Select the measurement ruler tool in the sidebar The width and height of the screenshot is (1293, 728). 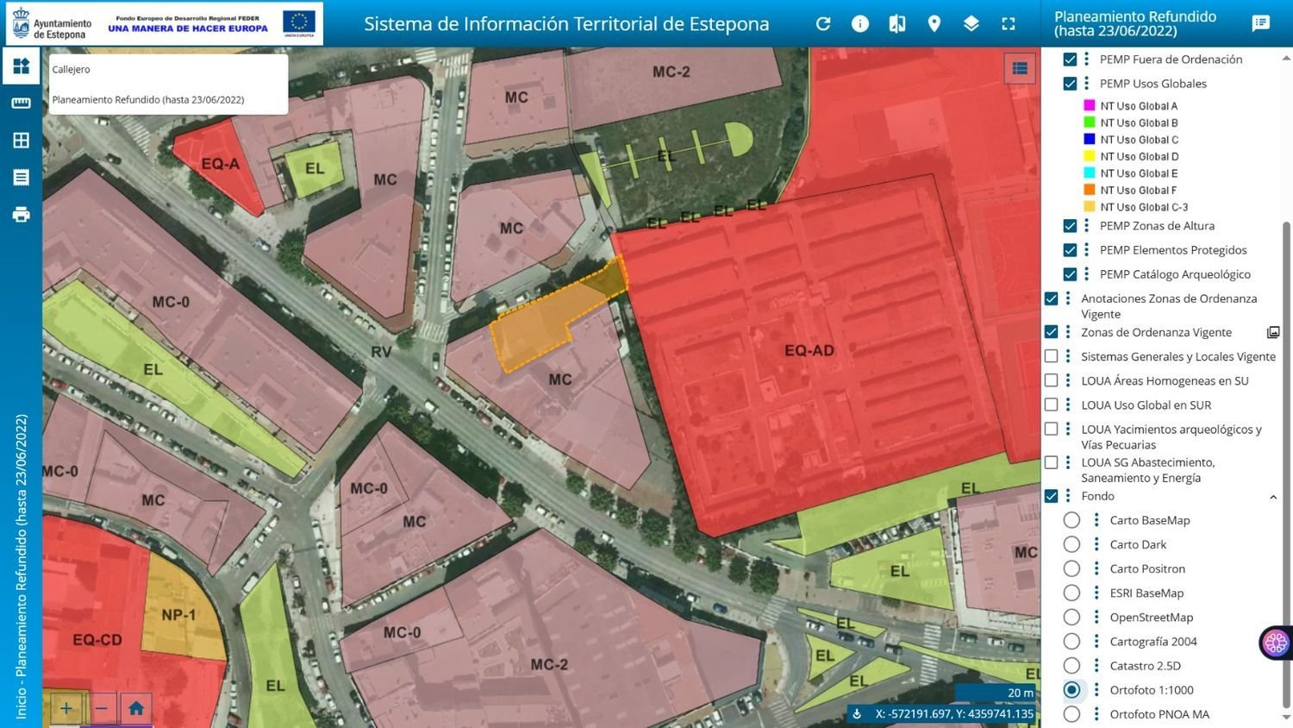coord(21,102)
